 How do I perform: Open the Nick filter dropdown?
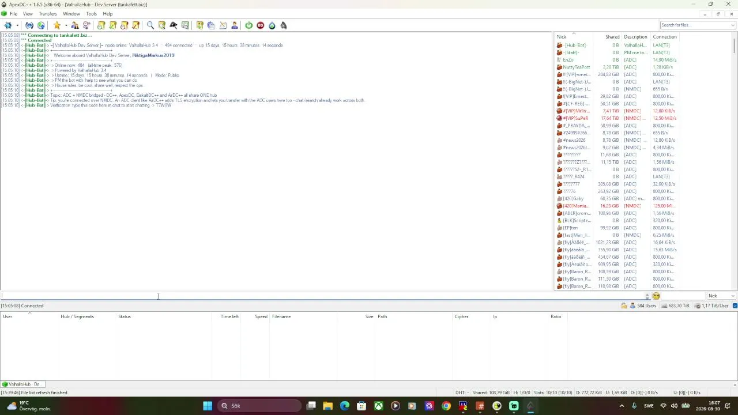(722, 296)
